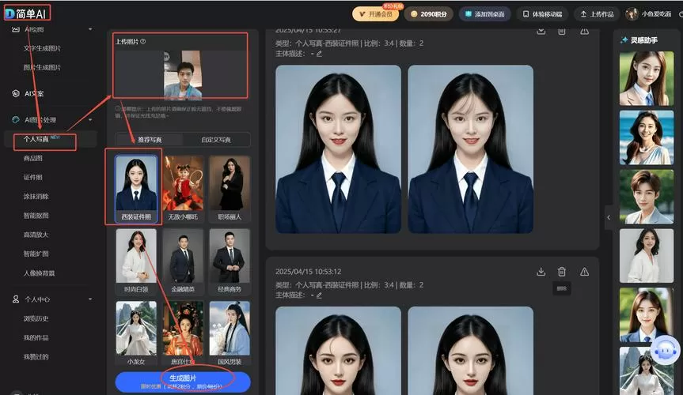Switch to the 推荐写真 tab
The image size is (683, 395).
[150, 140]
